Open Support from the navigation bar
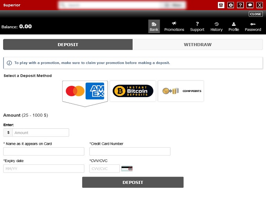This screenshot has height=200, width=266. coord(197,27)
